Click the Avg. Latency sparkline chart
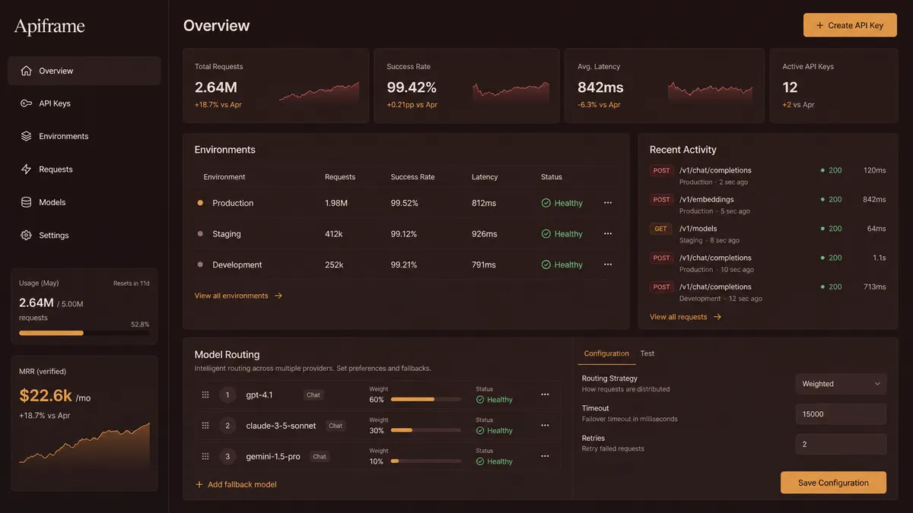913x513 pixels. (x=711, y=92)
